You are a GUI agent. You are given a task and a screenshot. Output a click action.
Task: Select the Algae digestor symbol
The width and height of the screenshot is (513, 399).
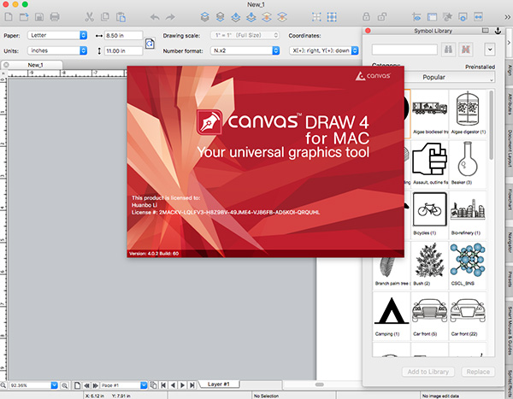pyautogui.click(x=468, y=113)
